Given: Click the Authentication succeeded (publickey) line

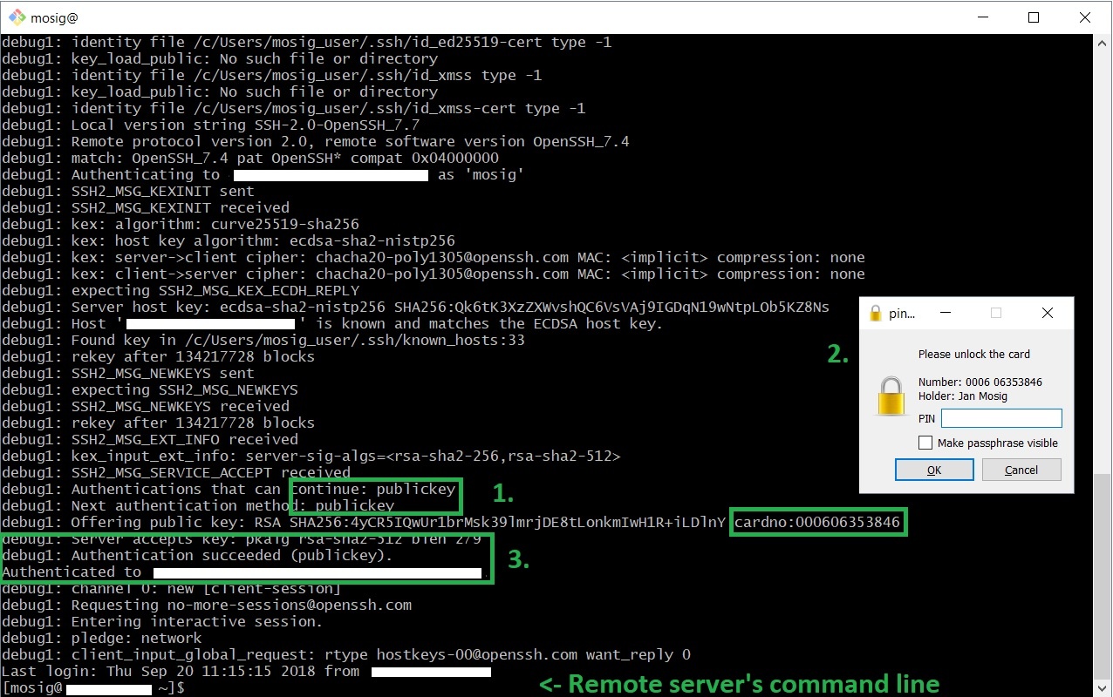Looking at the screenshot, I should (198, 554).
